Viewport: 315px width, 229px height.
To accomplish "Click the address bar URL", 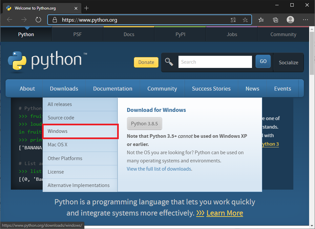I will tap(89, 20).
